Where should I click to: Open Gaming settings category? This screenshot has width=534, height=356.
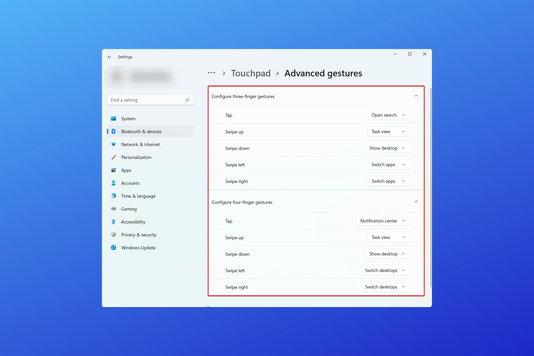pyautogui.click(x=150, y=209)
